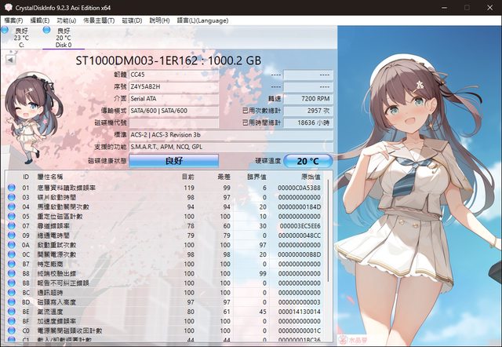Open the 檔案(F) menu

click(x=13, y=20)
